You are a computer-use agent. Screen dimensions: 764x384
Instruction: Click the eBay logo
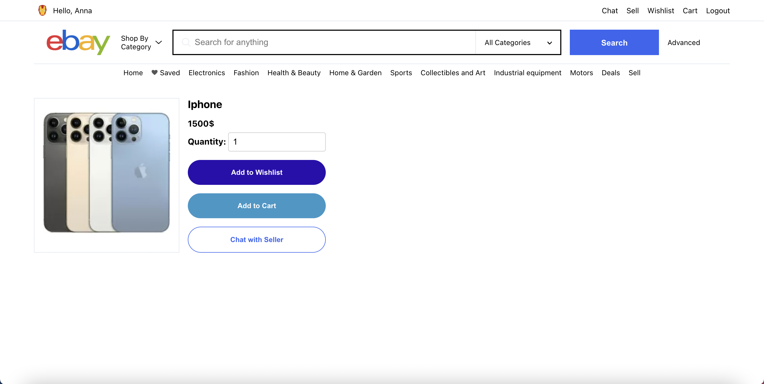pos(78,42)
